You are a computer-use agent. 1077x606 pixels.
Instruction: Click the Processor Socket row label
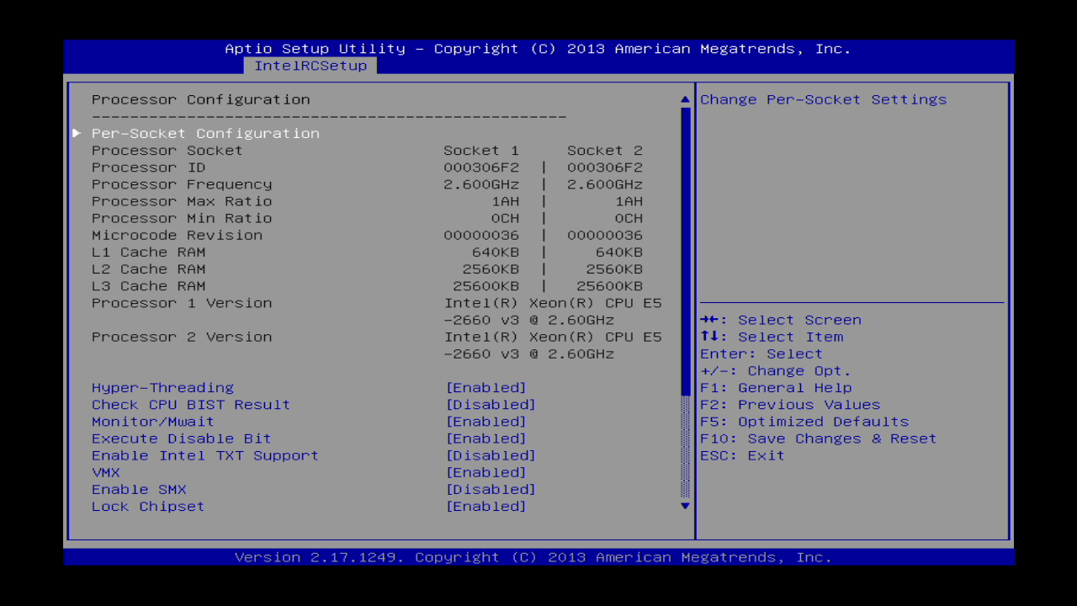(167, 150)
